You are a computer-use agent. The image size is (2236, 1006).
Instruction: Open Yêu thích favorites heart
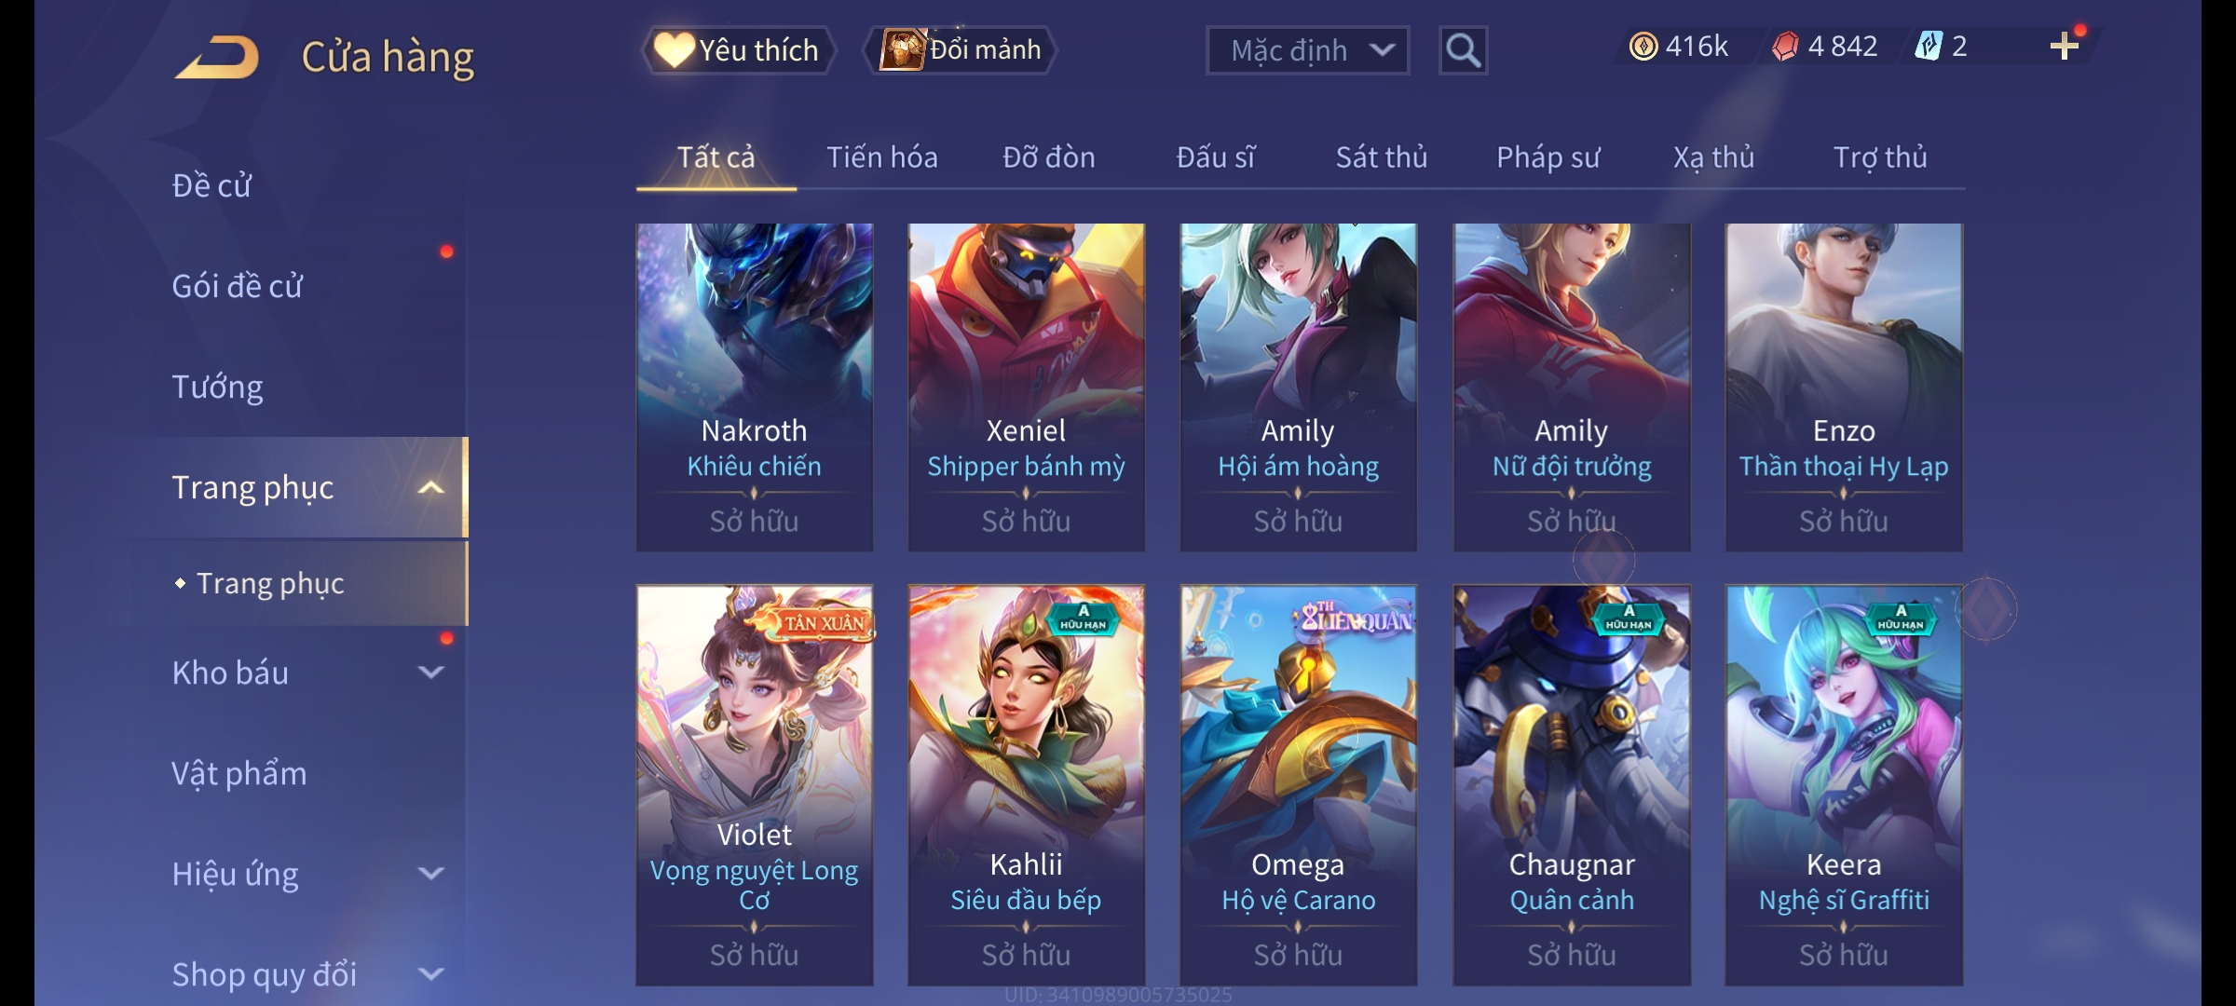pos(737,50)
